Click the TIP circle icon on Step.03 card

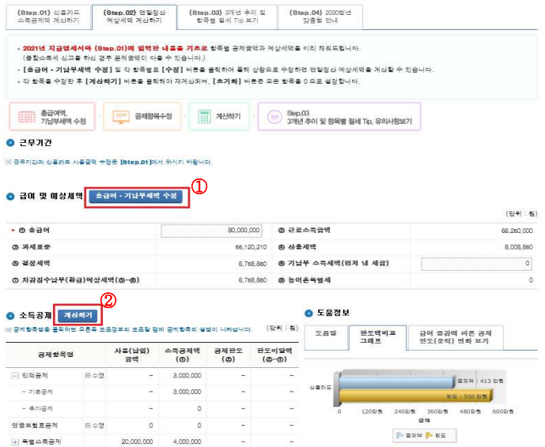point(274,117)
